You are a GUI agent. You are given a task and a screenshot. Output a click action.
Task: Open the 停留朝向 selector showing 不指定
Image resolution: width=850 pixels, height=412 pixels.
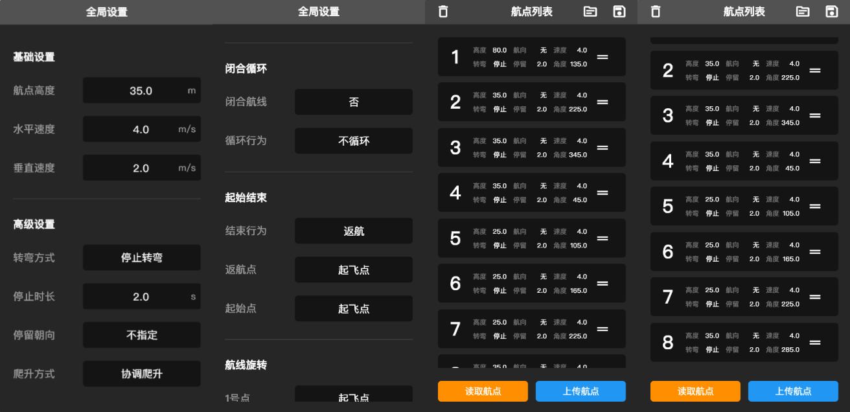click(142, 335)
